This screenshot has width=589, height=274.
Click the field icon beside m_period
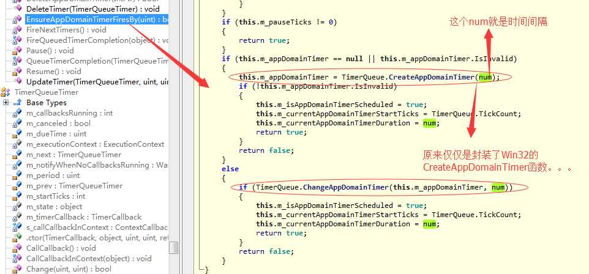17,176
